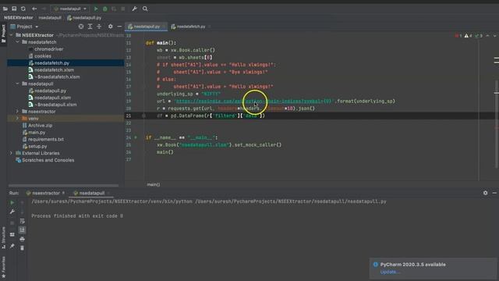
Task: Collapse the NSEEXtractor root project node
Action: 12,35
